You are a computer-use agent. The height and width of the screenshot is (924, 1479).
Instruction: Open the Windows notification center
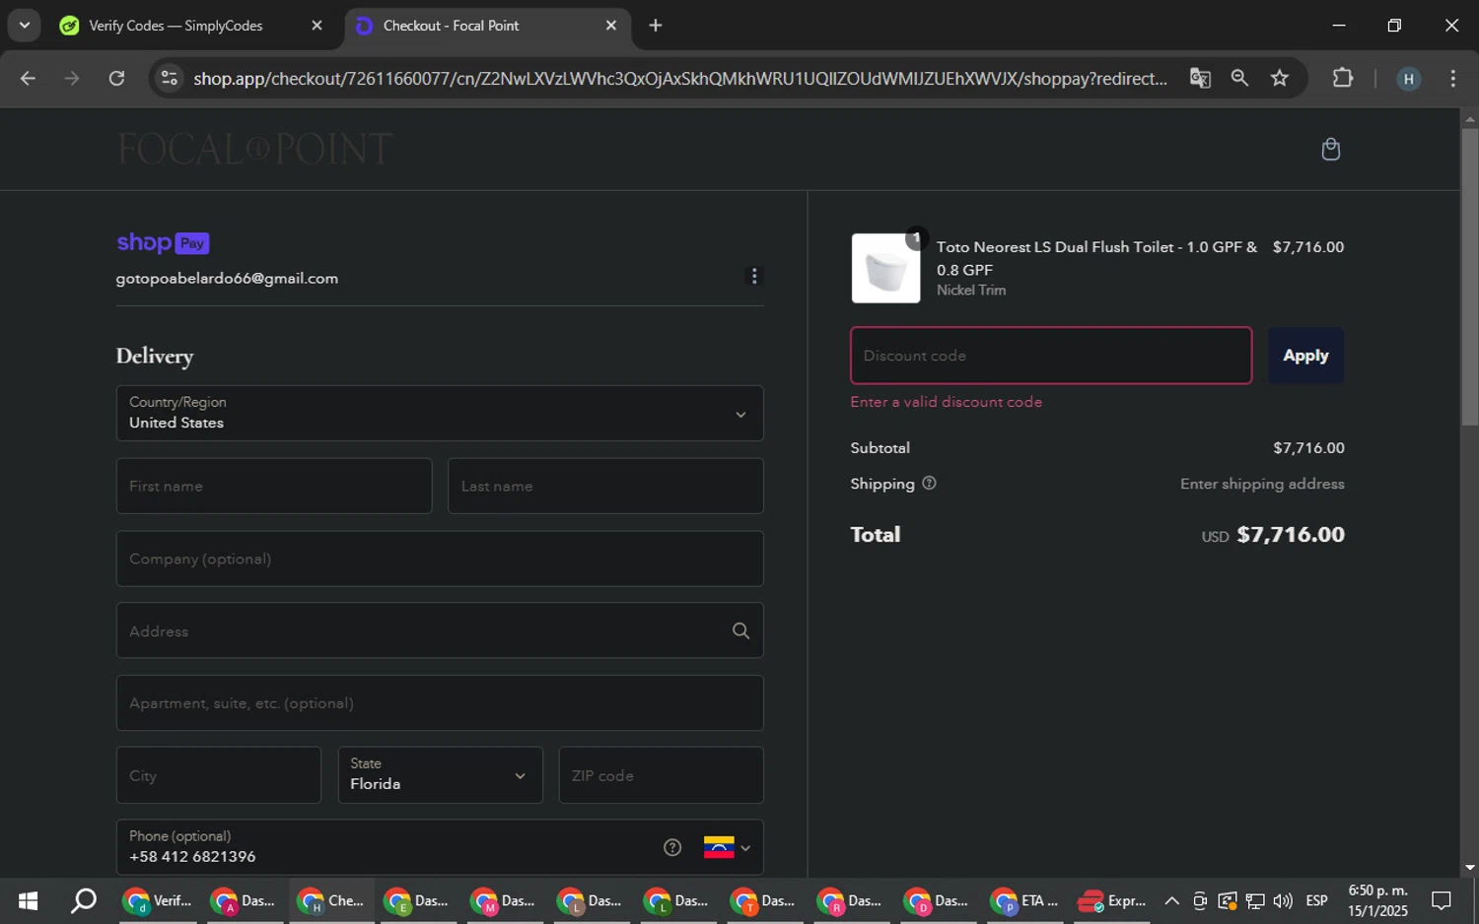click(x=1442, y=900)
